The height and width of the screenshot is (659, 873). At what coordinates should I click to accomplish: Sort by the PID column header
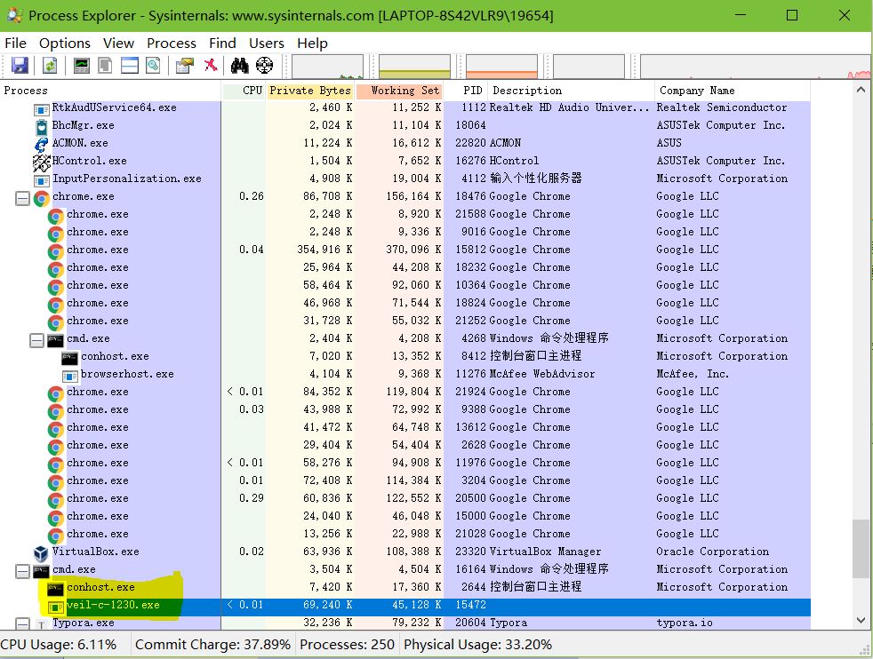[467, 91]
